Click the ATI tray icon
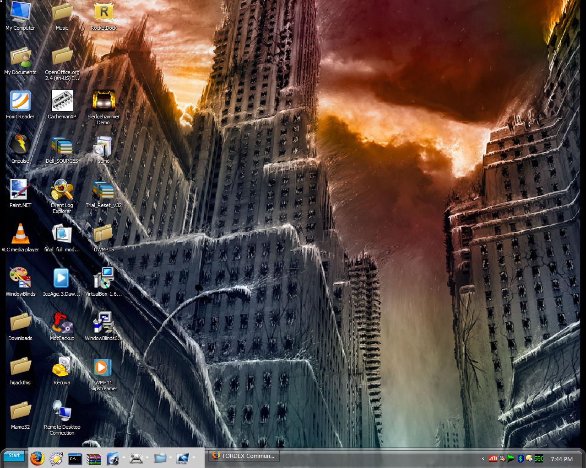Viewport: 586px width, 468px height. coord(493,458)
